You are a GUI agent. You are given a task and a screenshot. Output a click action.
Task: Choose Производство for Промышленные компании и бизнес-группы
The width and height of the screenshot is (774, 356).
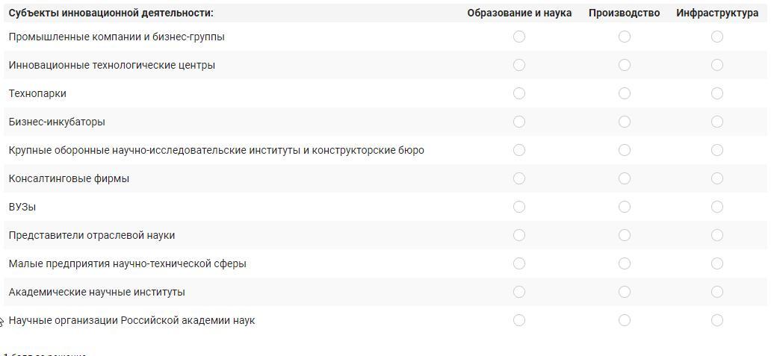(x=625, y=37)
